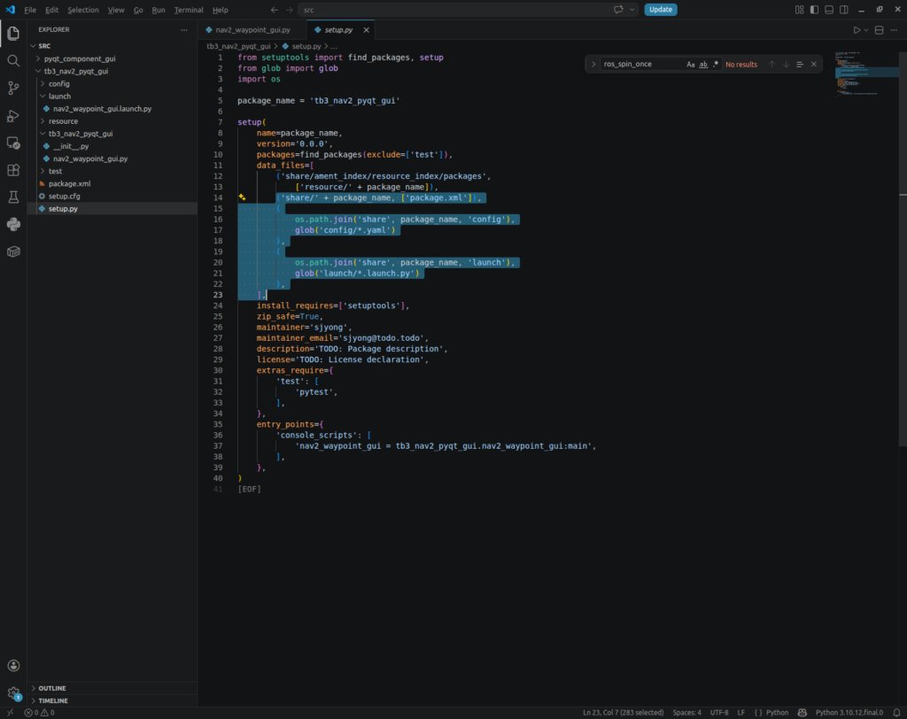Open the Selection menu

tap(82, 10)
